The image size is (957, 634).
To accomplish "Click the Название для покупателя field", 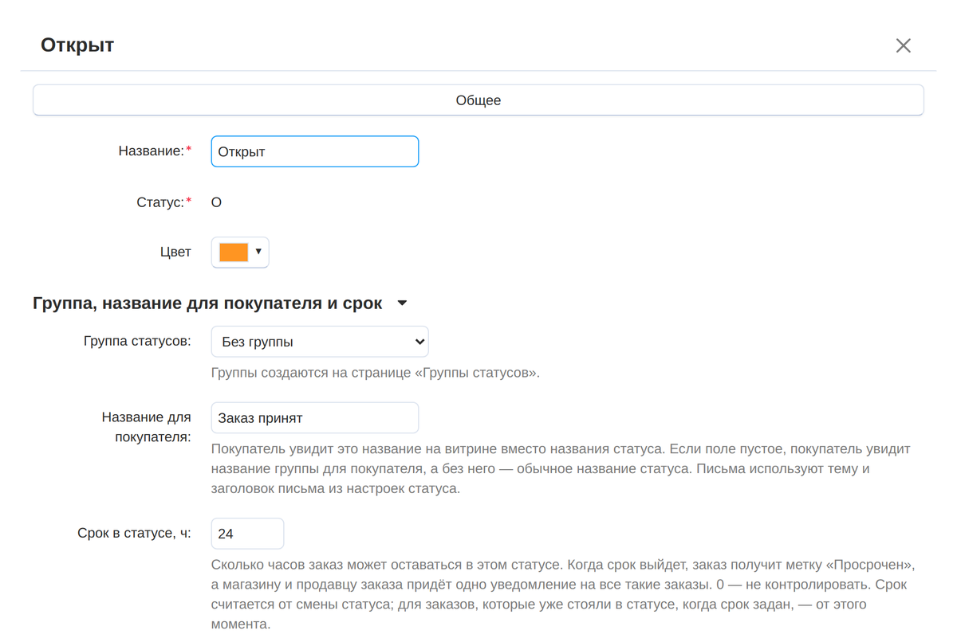I will click(315, 418).
